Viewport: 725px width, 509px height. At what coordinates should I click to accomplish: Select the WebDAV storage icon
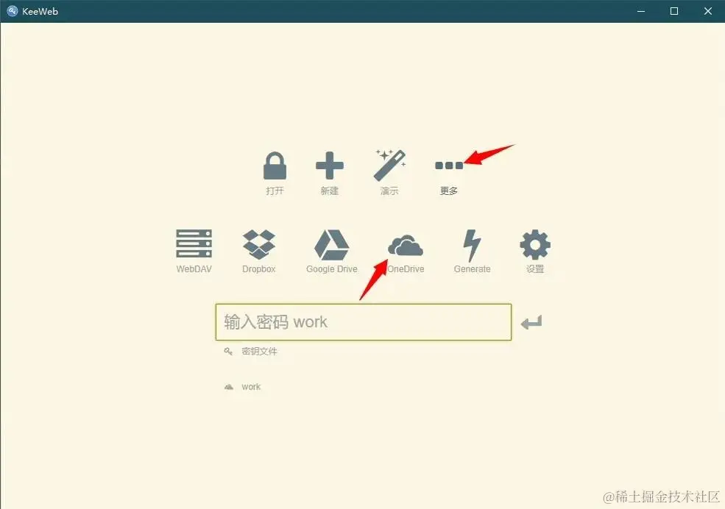coord(194,243)
